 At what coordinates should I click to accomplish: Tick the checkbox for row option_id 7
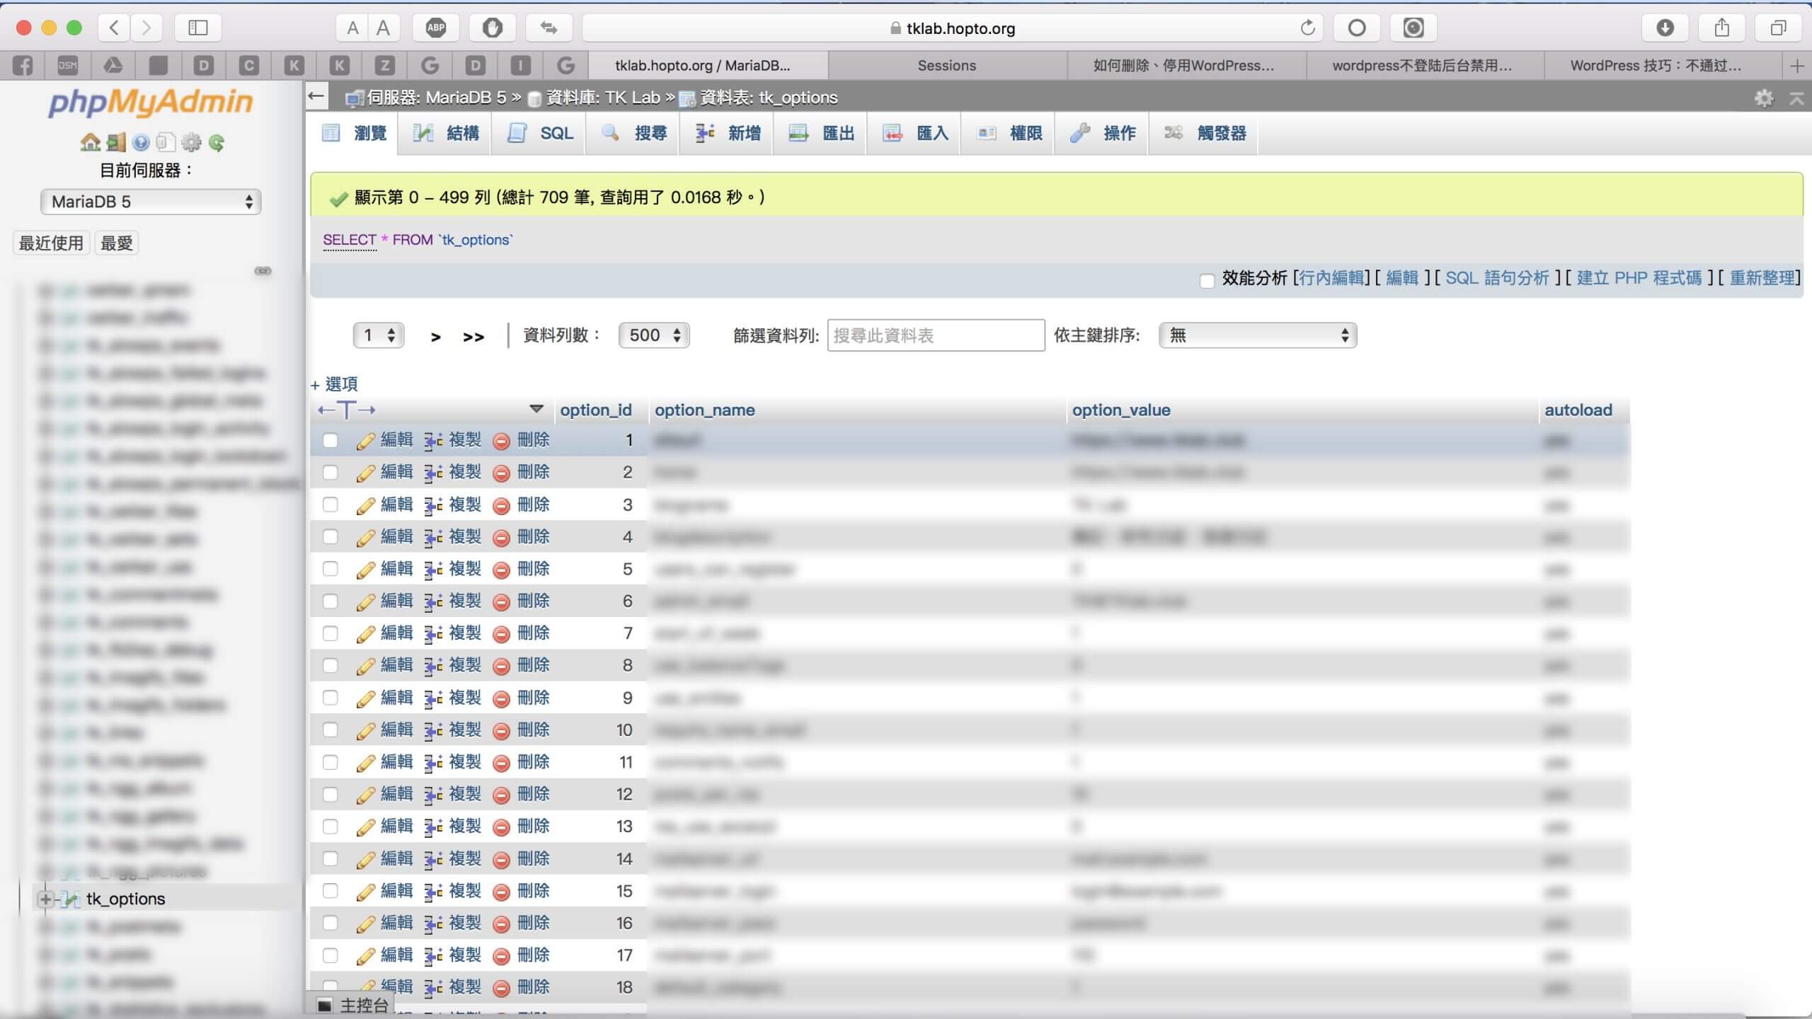pos(330,633)
